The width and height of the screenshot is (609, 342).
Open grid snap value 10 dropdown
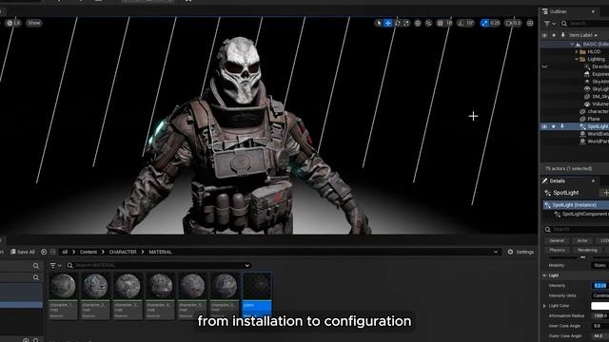(x=448, y=23)
